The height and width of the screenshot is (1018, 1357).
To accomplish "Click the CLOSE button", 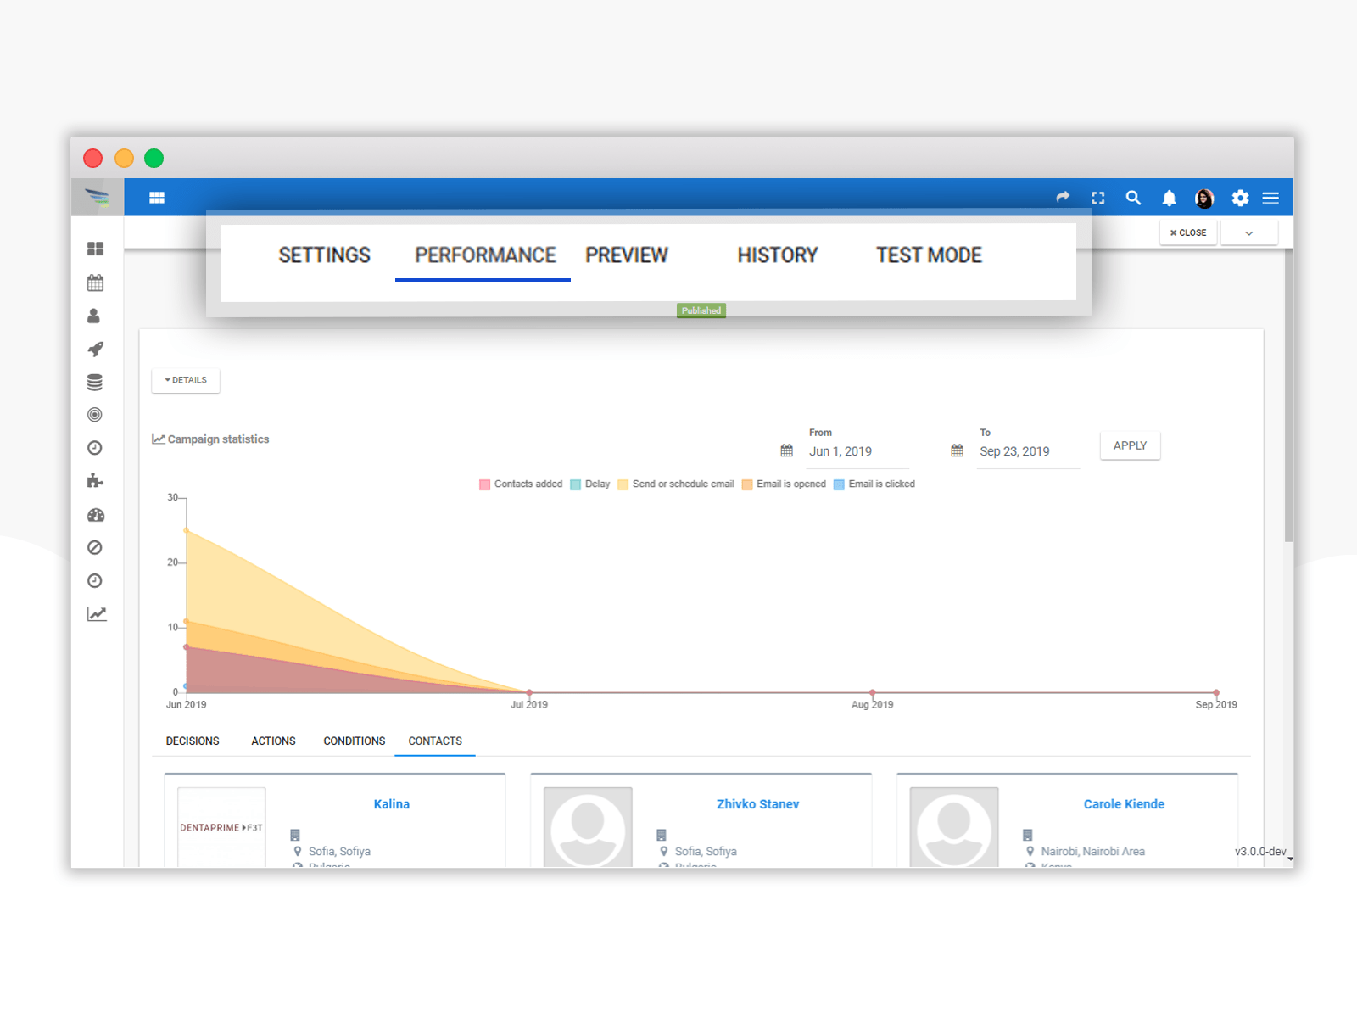I will 1188,232.
